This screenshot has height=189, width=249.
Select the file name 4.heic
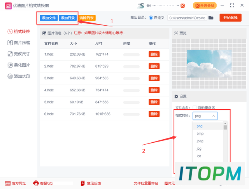pyautogui.click(x=49, y=90)
